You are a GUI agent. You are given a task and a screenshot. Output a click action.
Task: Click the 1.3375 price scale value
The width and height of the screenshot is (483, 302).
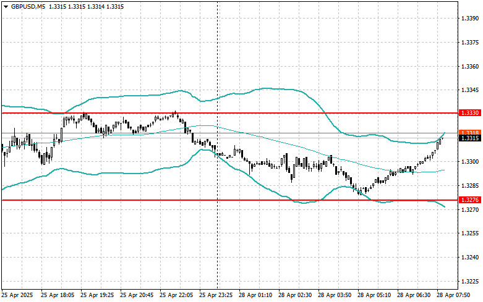click(x=470, y=43)
